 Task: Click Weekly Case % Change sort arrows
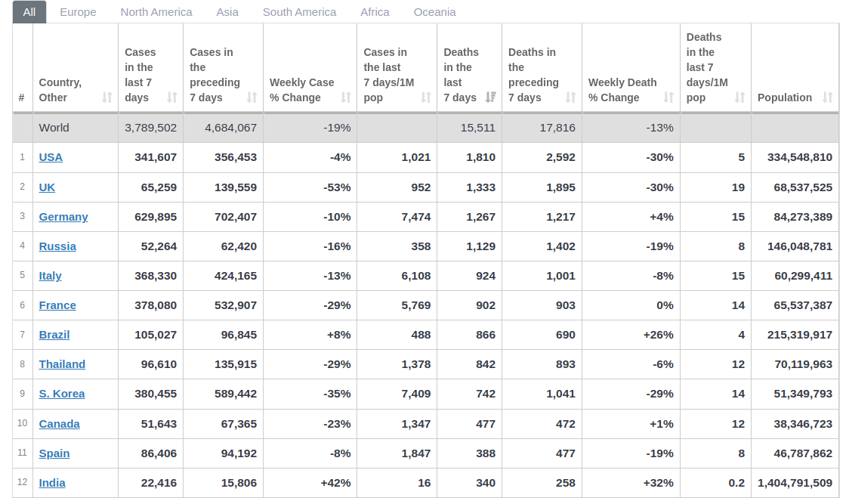coord(346,97)
